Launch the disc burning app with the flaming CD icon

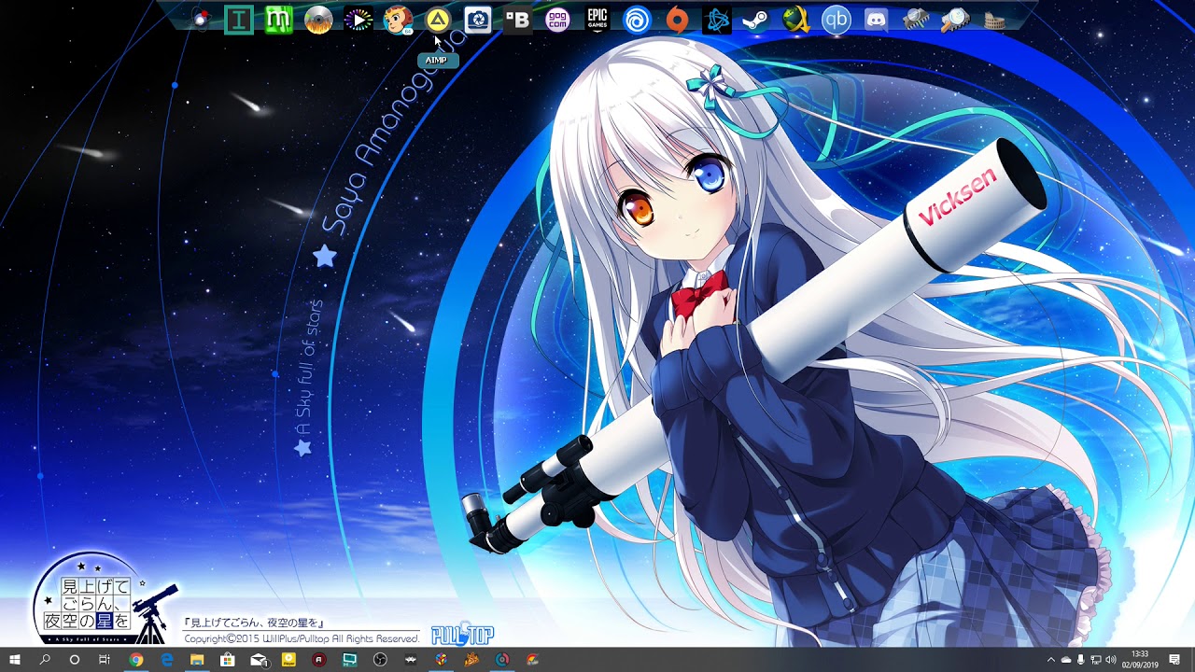click(318, 19)
